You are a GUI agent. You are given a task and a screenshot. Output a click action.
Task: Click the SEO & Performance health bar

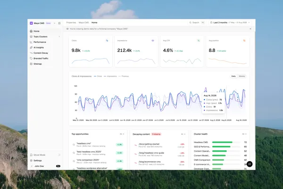(226, 146)
